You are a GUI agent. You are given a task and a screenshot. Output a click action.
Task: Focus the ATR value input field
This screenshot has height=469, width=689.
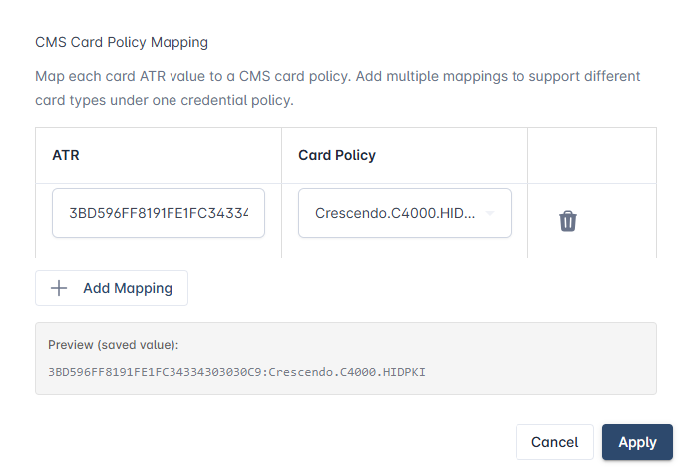[159, 213]
